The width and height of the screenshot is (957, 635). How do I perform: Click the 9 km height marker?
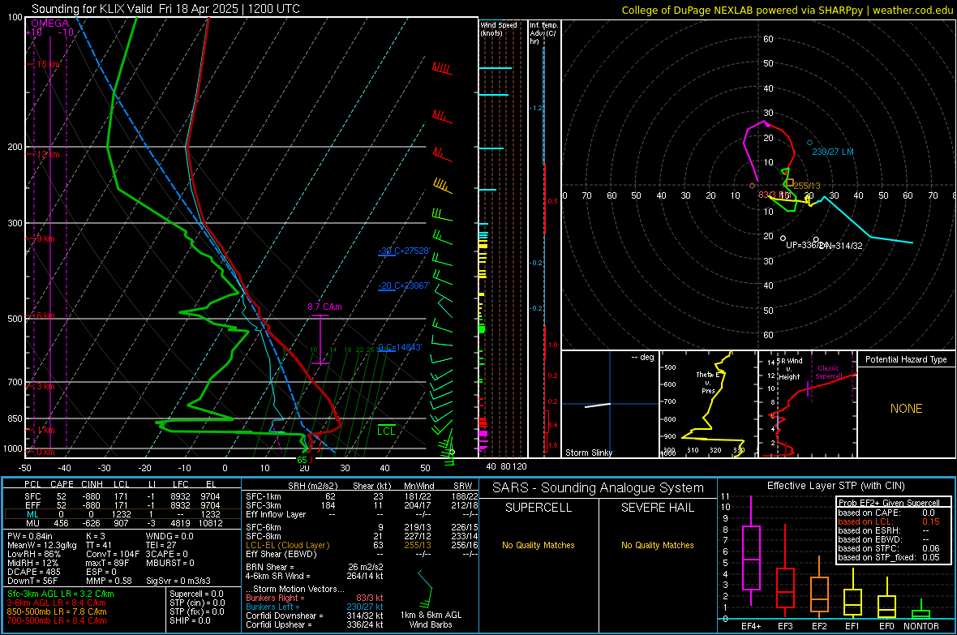(45, 238)
